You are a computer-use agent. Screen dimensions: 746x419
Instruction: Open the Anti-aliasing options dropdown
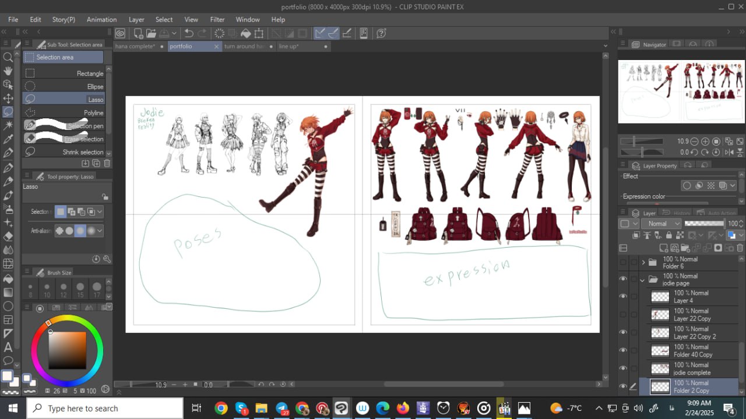pyautogui.click(x=100, y=231)
